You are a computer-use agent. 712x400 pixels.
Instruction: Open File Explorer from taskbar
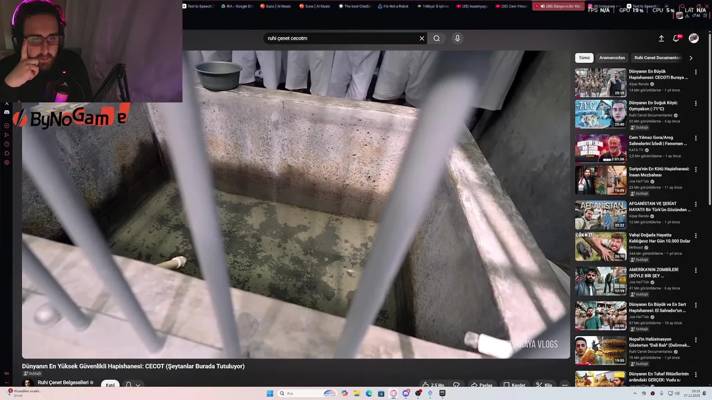pyautogui.click(x=357, y=393)
